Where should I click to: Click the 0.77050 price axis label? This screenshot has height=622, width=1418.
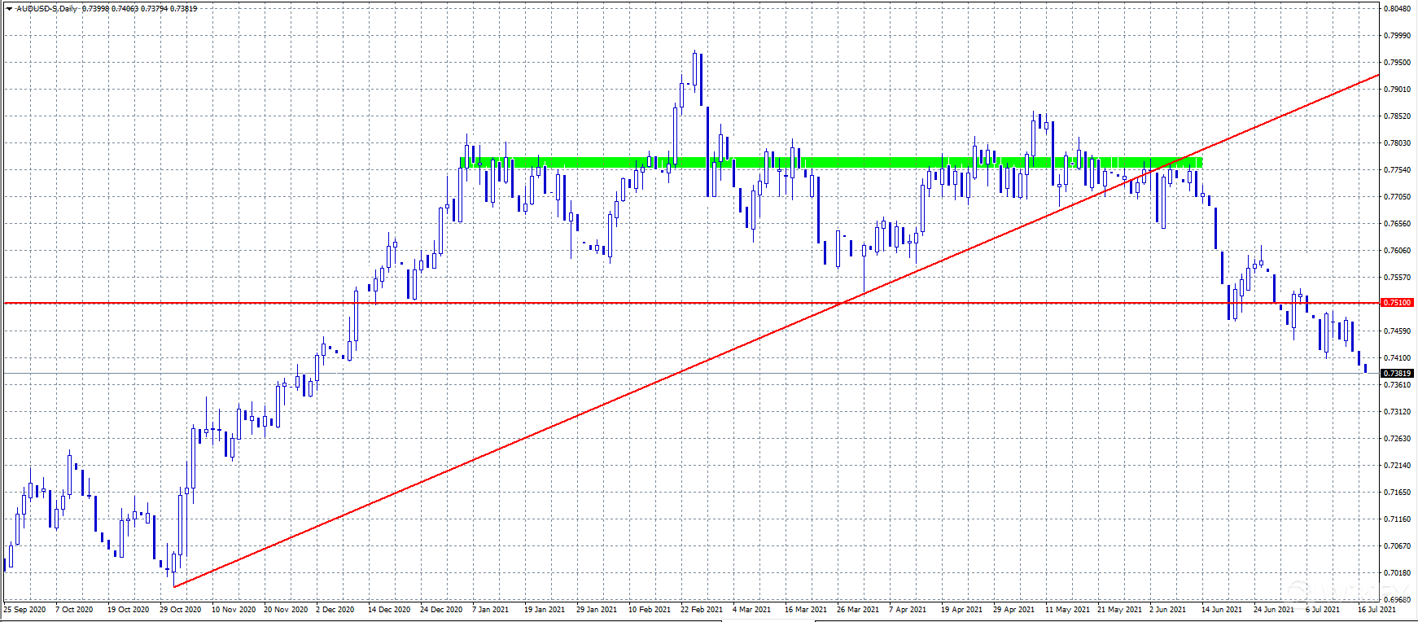(x=1397, y=197)
